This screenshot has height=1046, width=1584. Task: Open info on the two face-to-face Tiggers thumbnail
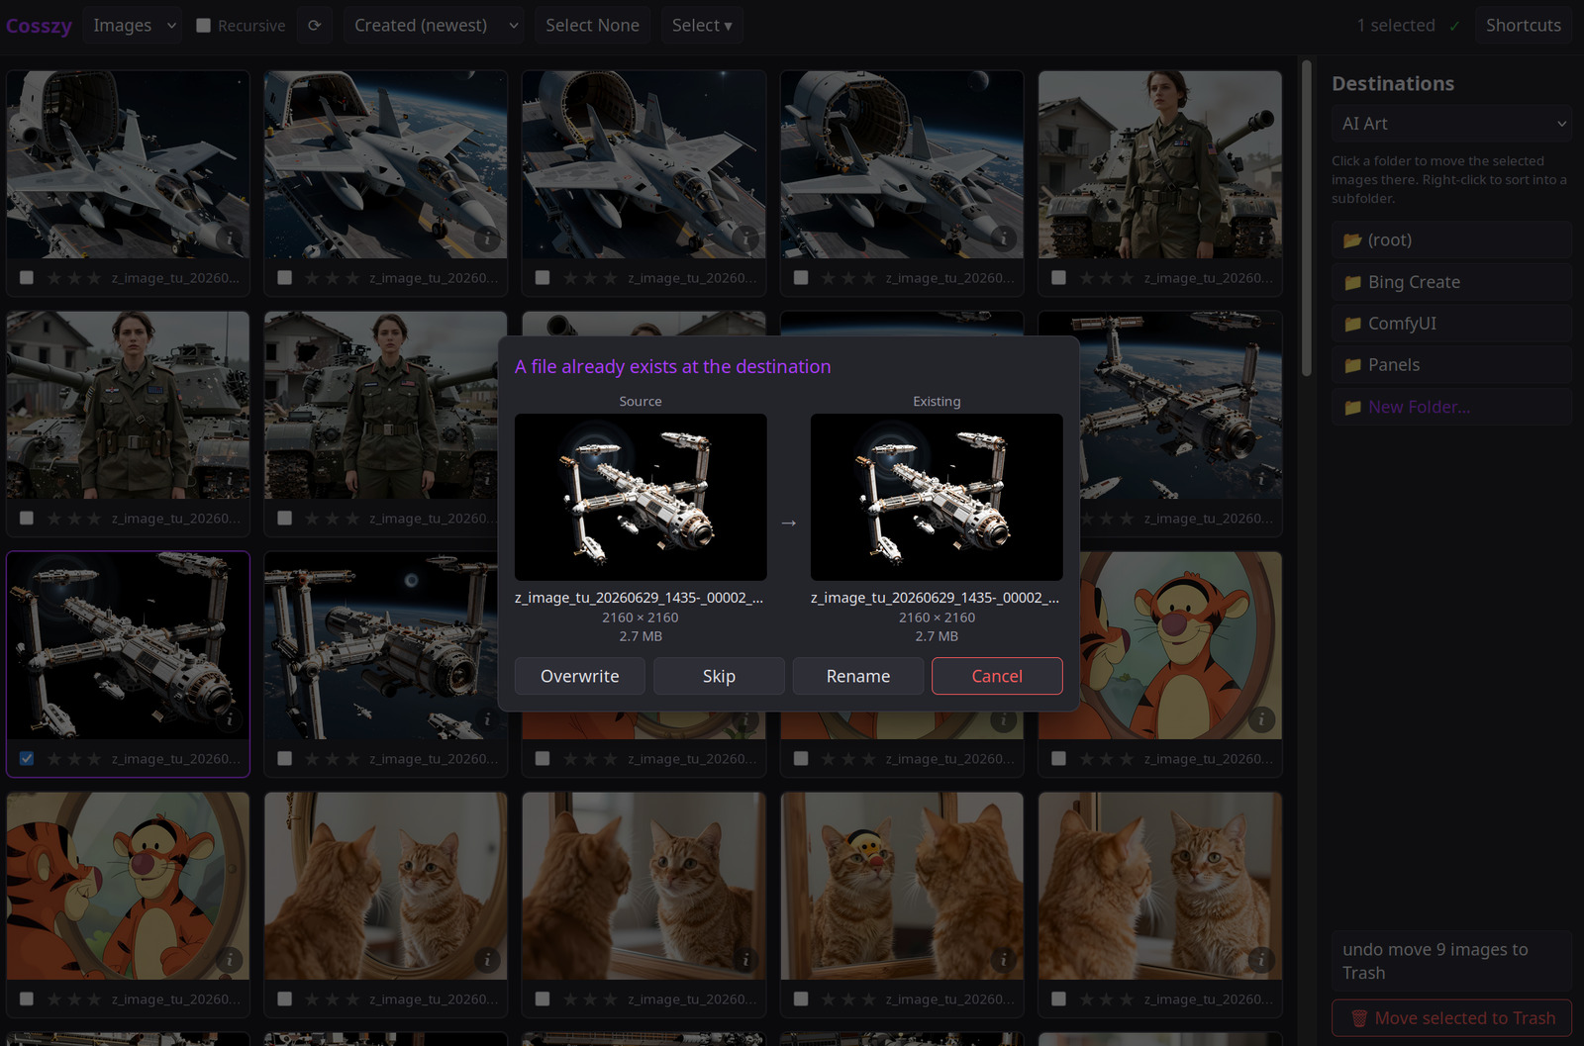click(230, 960)
